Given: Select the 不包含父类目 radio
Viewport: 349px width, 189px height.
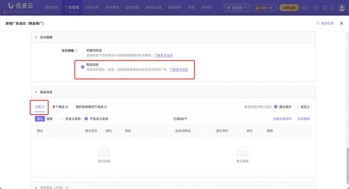Looking at the screenshot, I should click(86, 119).
